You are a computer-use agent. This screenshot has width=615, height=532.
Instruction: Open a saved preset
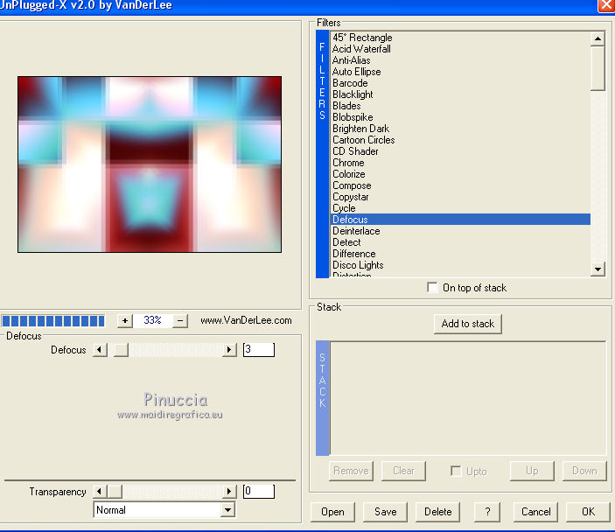point(332,512)
